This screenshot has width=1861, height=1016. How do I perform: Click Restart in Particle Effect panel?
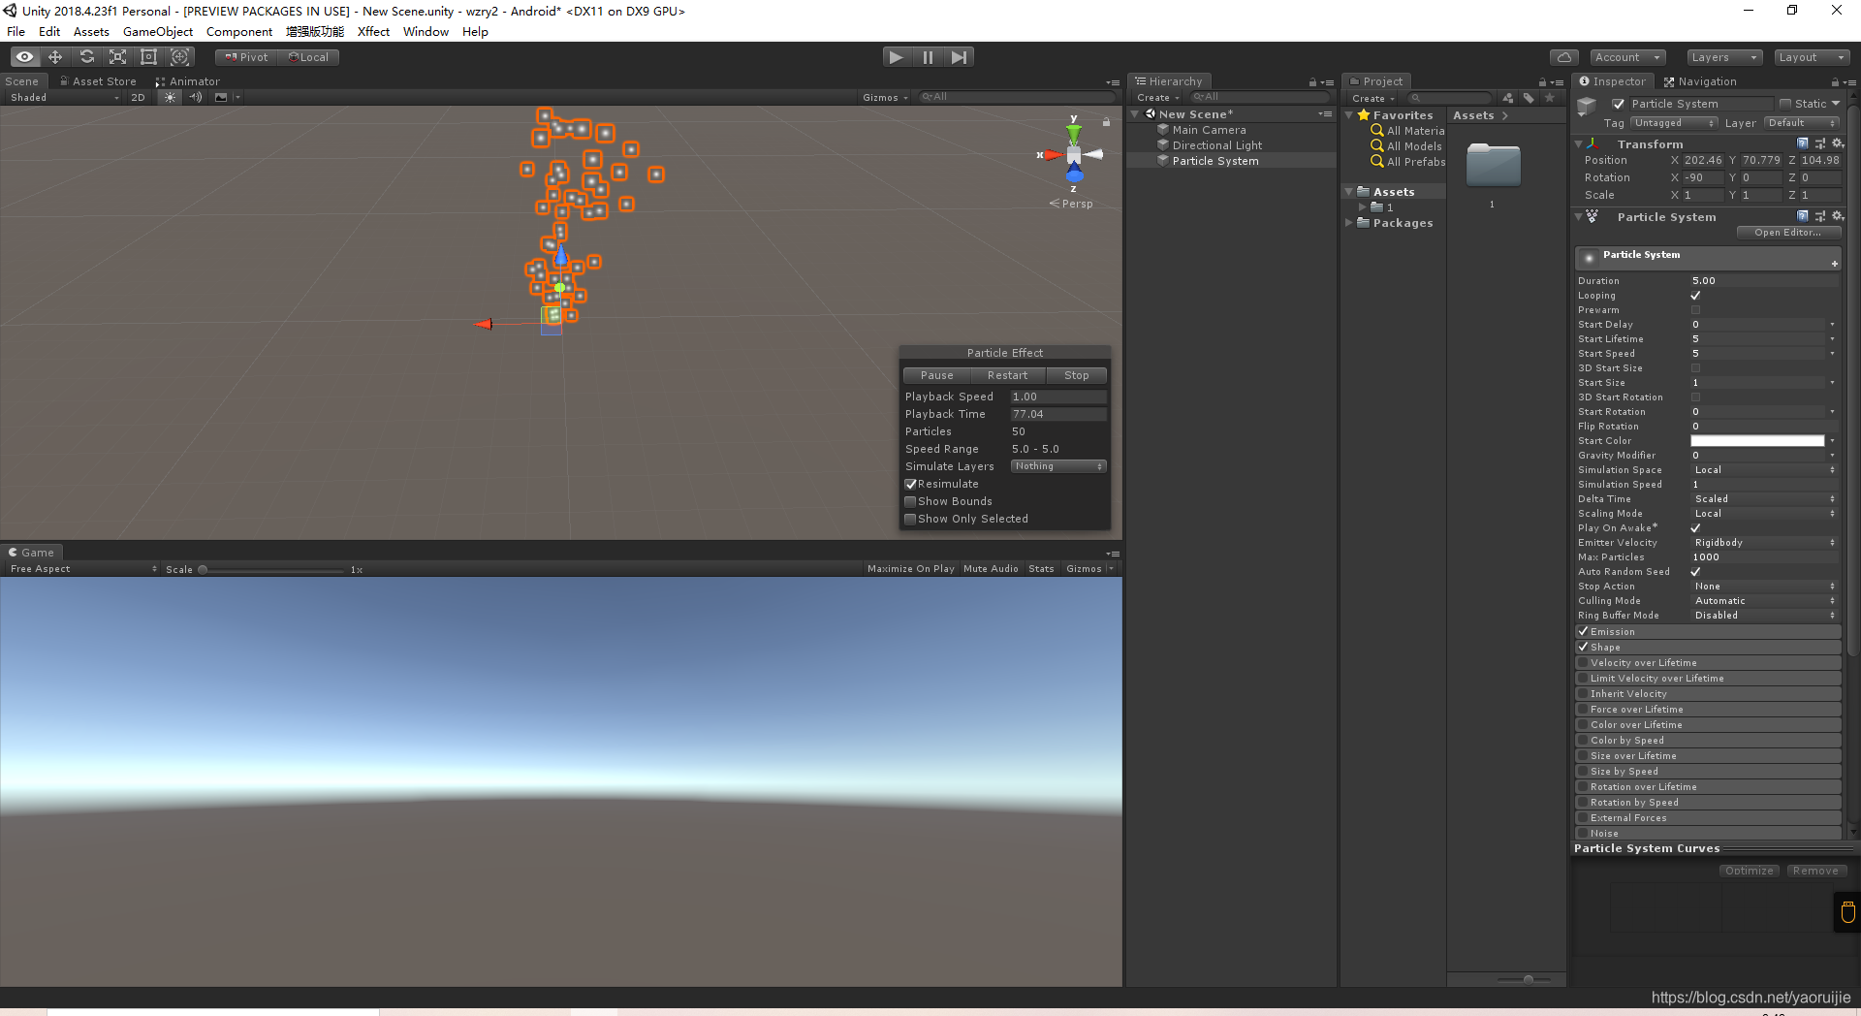tap(1007, 375)
